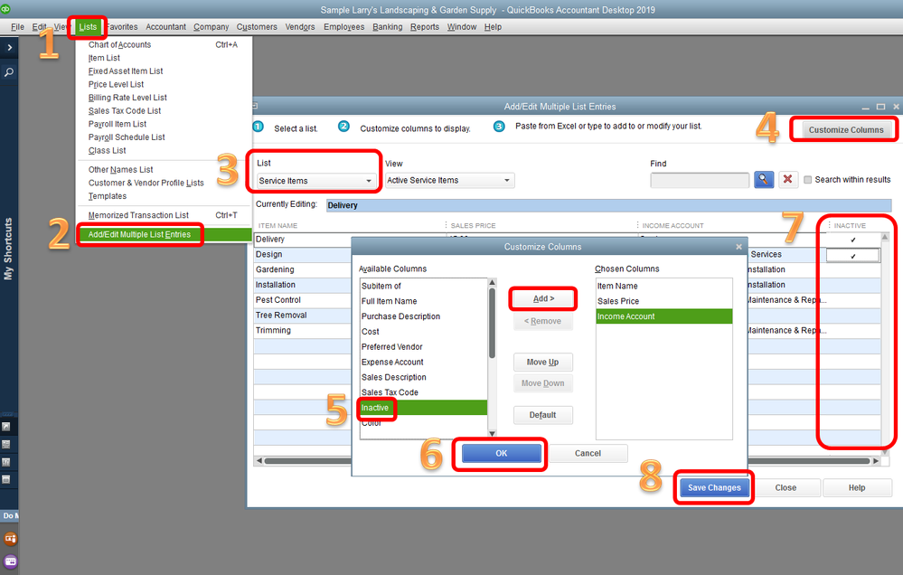
Task: Click the up arrow of the Available Columns scrollbar
Action: pyautogui.click(x=492, y=282)
